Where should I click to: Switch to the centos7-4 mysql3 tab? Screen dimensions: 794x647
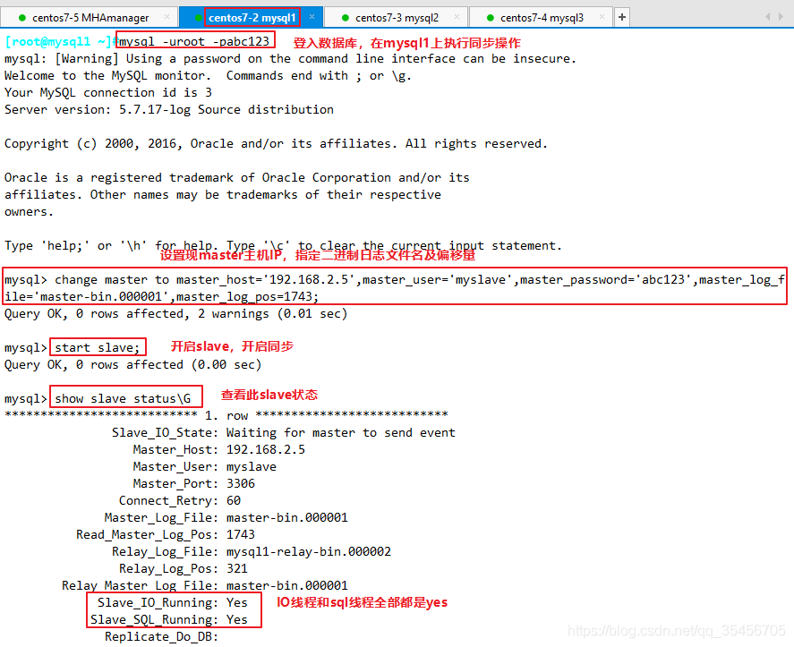542,18
